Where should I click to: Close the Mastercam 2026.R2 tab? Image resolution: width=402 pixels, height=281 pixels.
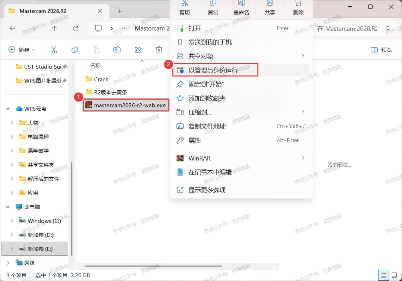100,11
